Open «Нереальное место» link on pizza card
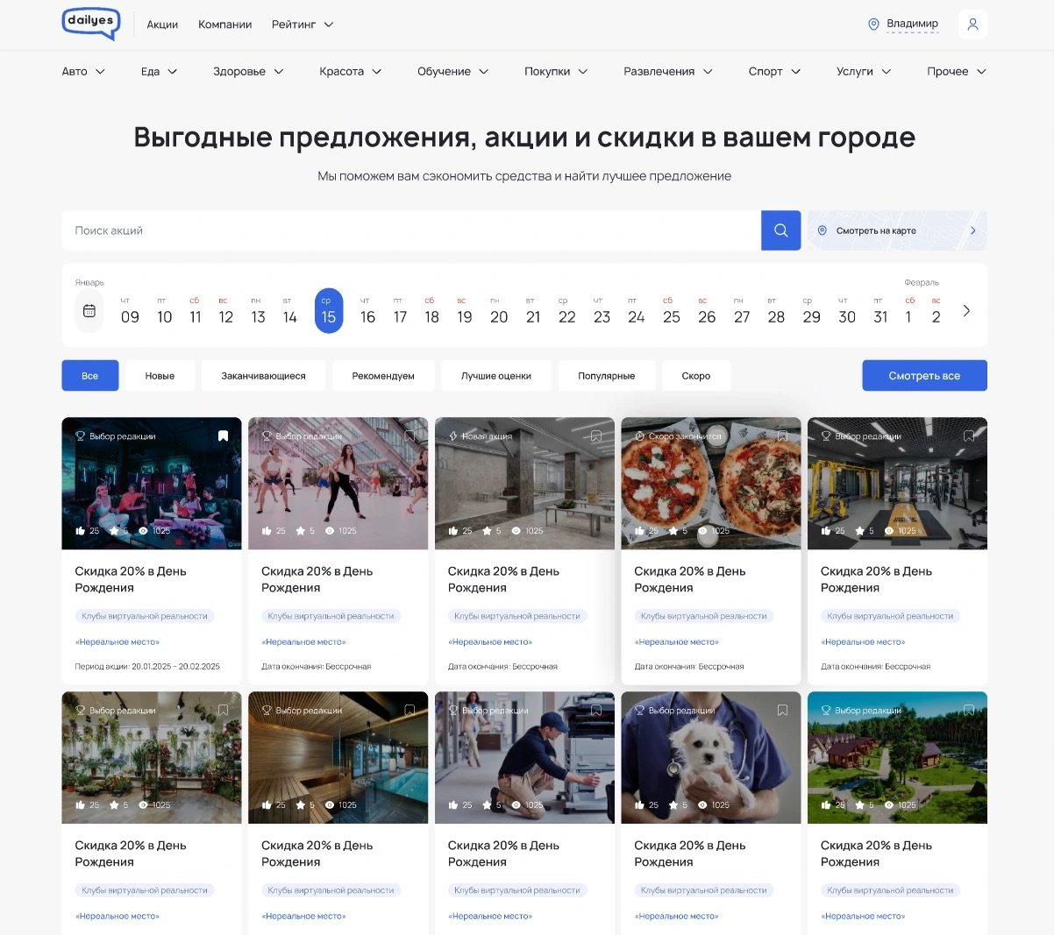The width and height of the screenshot is (1054, 935). [x=677, y=642]
